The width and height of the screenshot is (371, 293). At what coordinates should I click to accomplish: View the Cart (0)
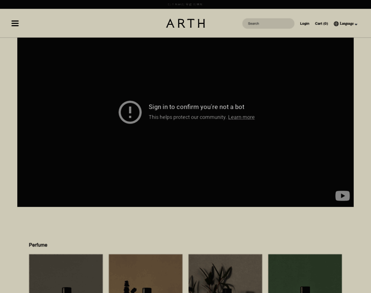pyautogui.click(x=321, y=23)
